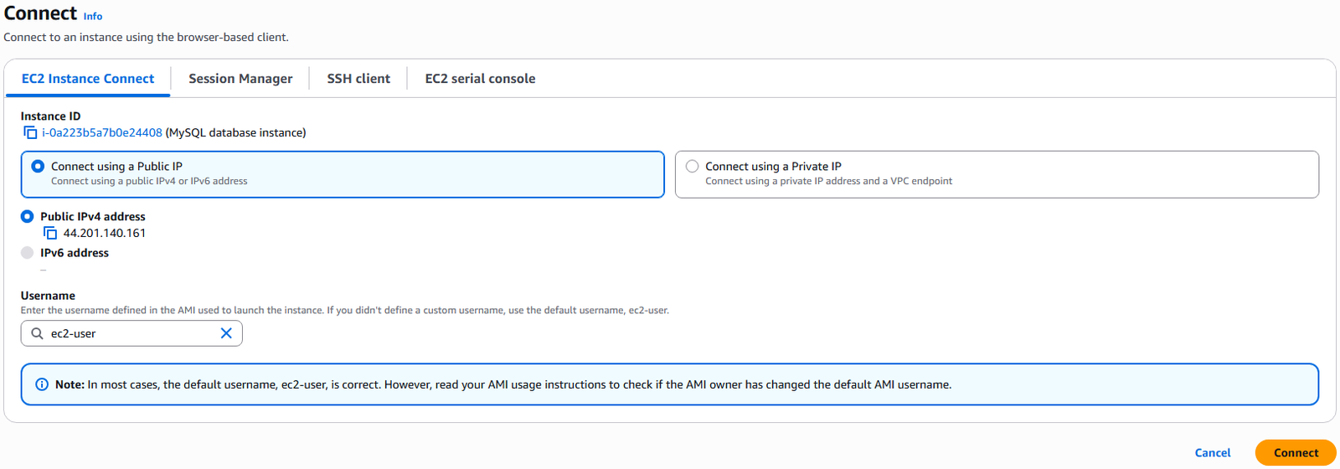Select Connect using a Public IP

click(x=38, y=167)
